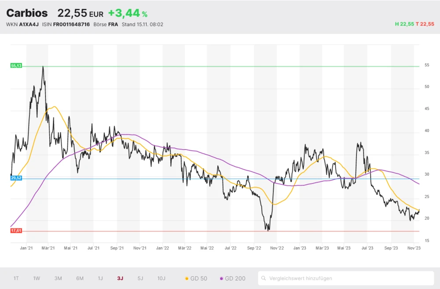Switch chart range to 1T
440x289 pixels.
tap(16, 278)
